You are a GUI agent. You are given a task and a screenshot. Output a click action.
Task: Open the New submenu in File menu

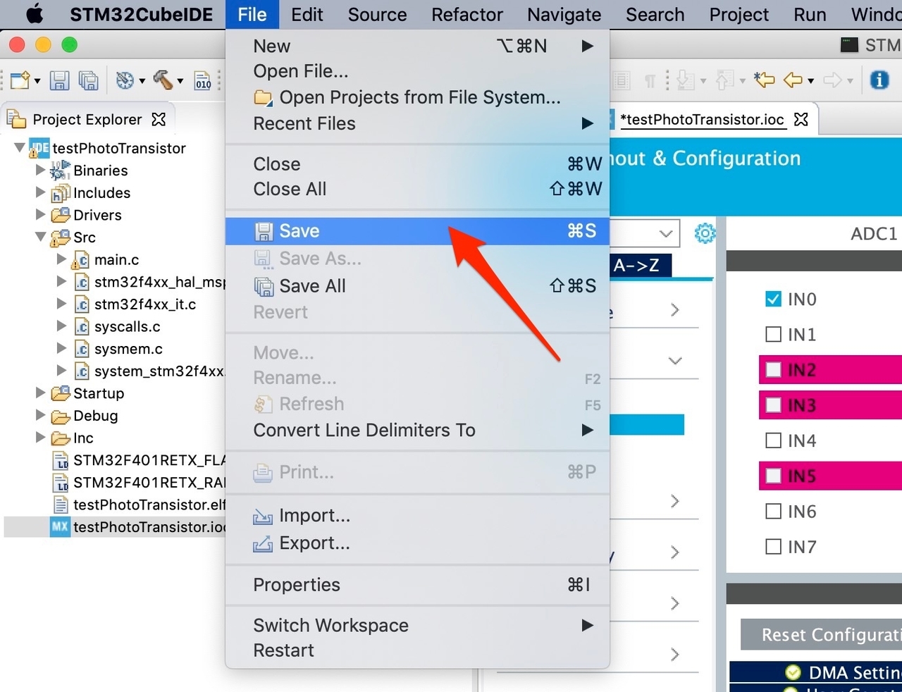(417, 46)
